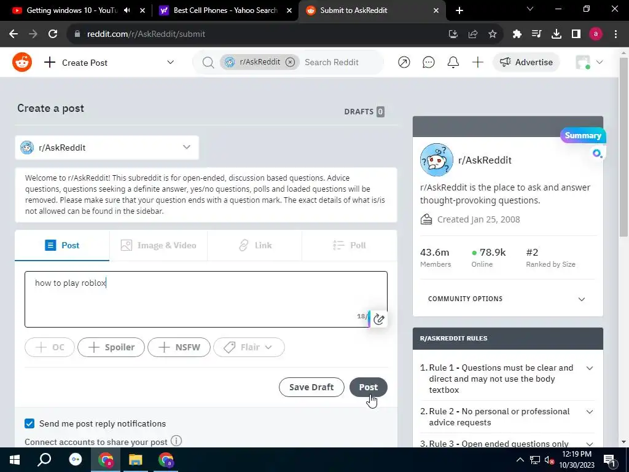This screenshot has width=629, height=472.
Task: Reload the current page
Action: pyautogui.click(x=53, y=34)
